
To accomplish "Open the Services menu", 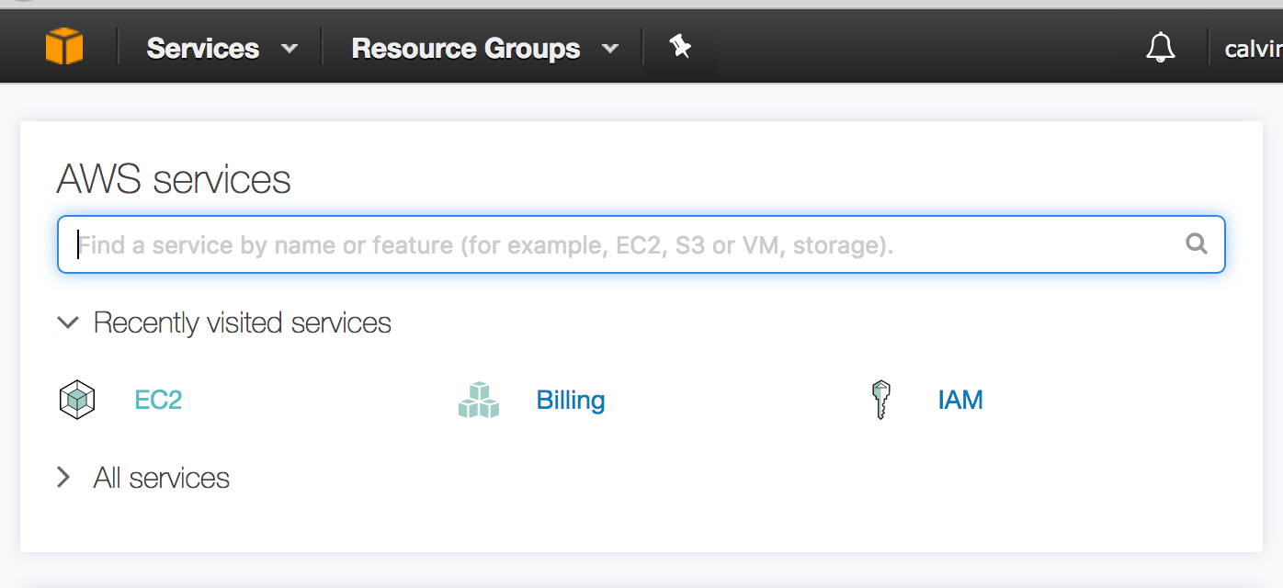I will click(x=203, y=48).
